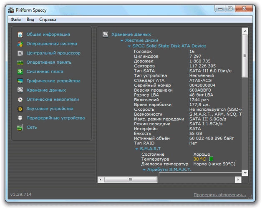Click the sidebar Хранение данных disk icon
The image size is (262, 209).
pos(20,90)
